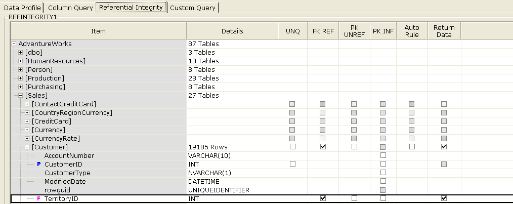Switch to the Data Profile tab
This screenshot has height=204, width=513.
point(22,8)
